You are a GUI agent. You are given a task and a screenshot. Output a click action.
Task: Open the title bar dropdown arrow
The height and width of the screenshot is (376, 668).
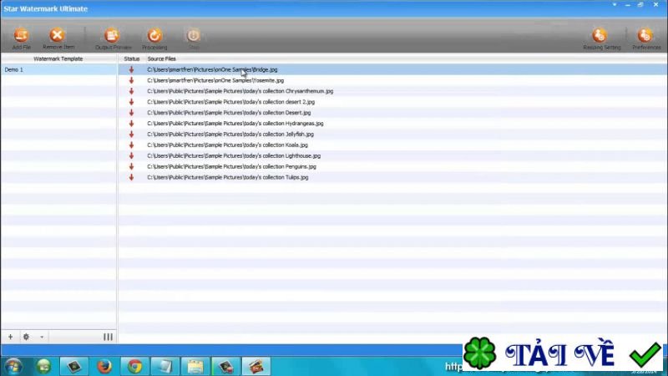point(615,5)
